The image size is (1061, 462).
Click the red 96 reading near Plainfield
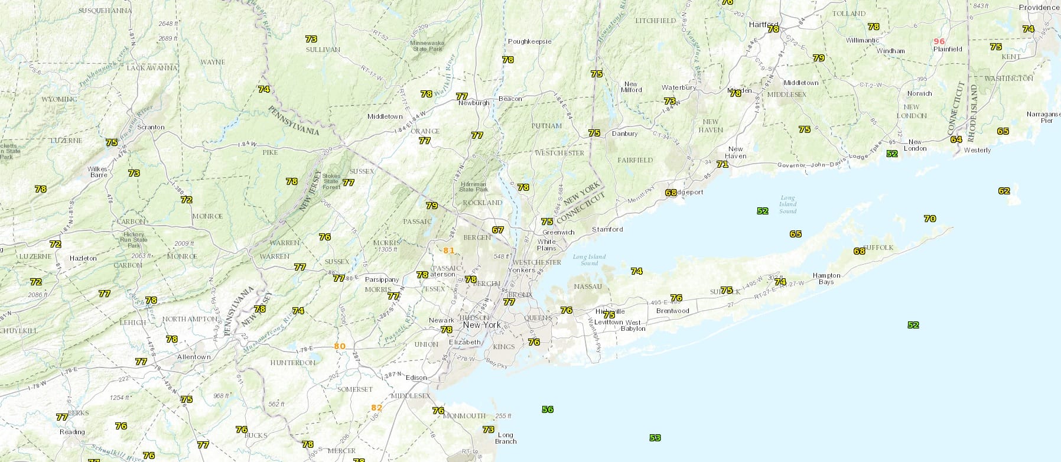939,41
